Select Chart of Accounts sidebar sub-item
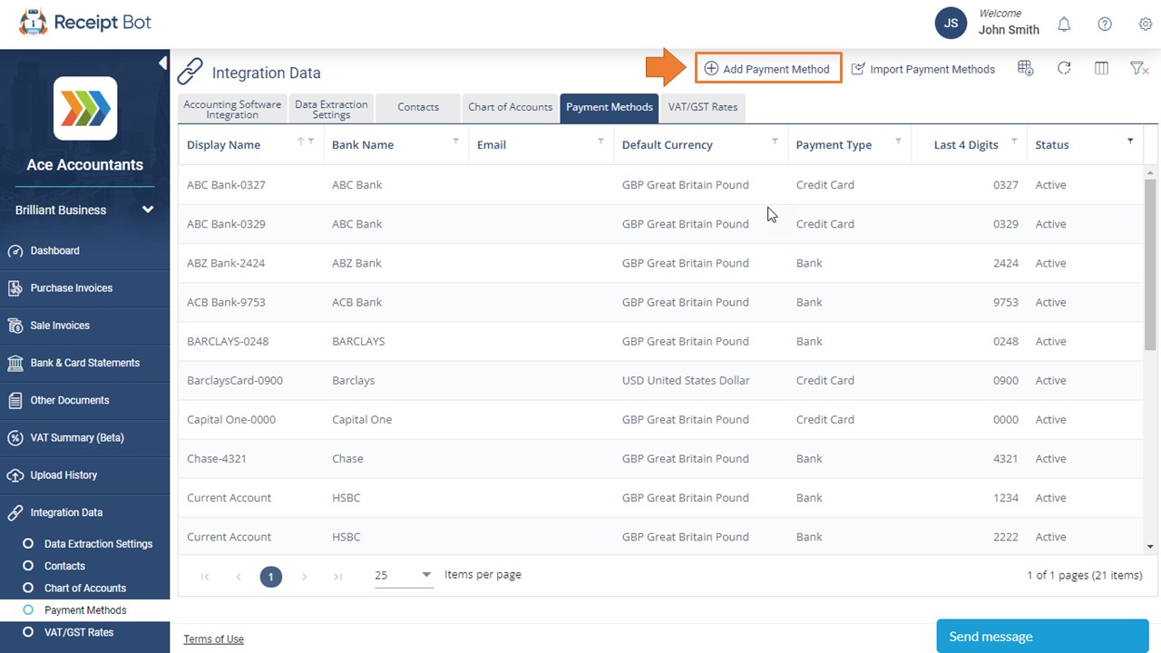This screenshot has height=653, width=1161. tap(85, 588)
